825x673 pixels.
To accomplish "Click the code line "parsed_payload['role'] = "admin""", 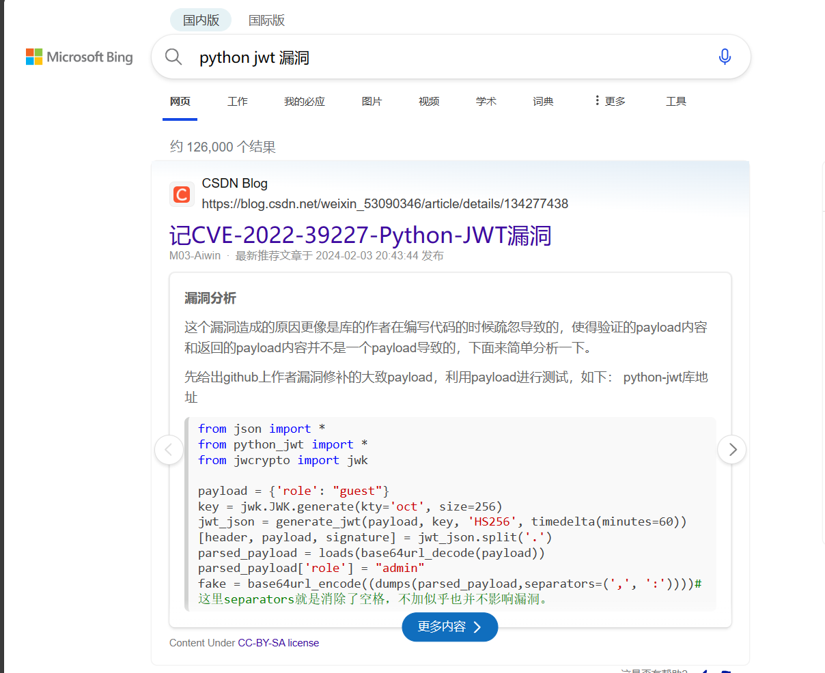I will click(311, 568).
